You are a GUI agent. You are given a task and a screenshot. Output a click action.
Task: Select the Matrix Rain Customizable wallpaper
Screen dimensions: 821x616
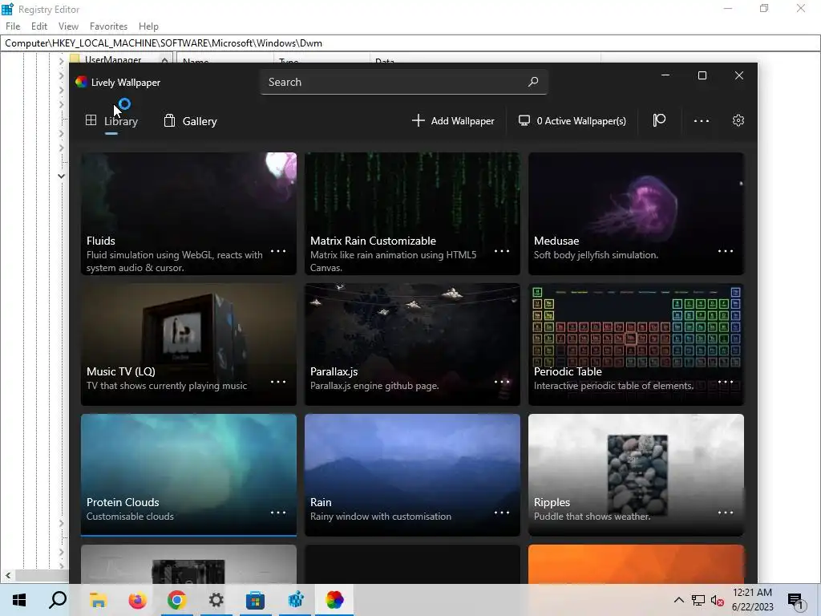pos(413,213)
